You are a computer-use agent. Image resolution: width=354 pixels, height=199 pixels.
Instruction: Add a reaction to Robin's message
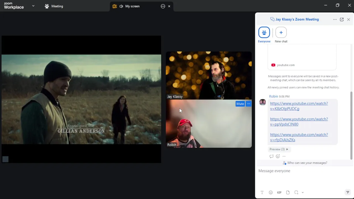(x=278, y=156)
